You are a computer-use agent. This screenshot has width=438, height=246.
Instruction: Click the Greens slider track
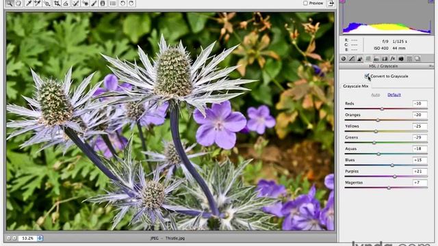386,143
